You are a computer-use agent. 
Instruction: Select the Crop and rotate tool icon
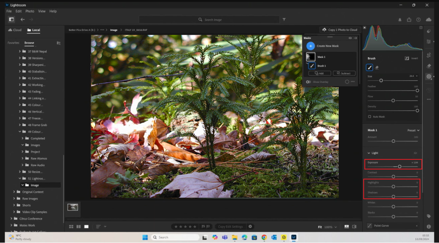pos(429,55)
